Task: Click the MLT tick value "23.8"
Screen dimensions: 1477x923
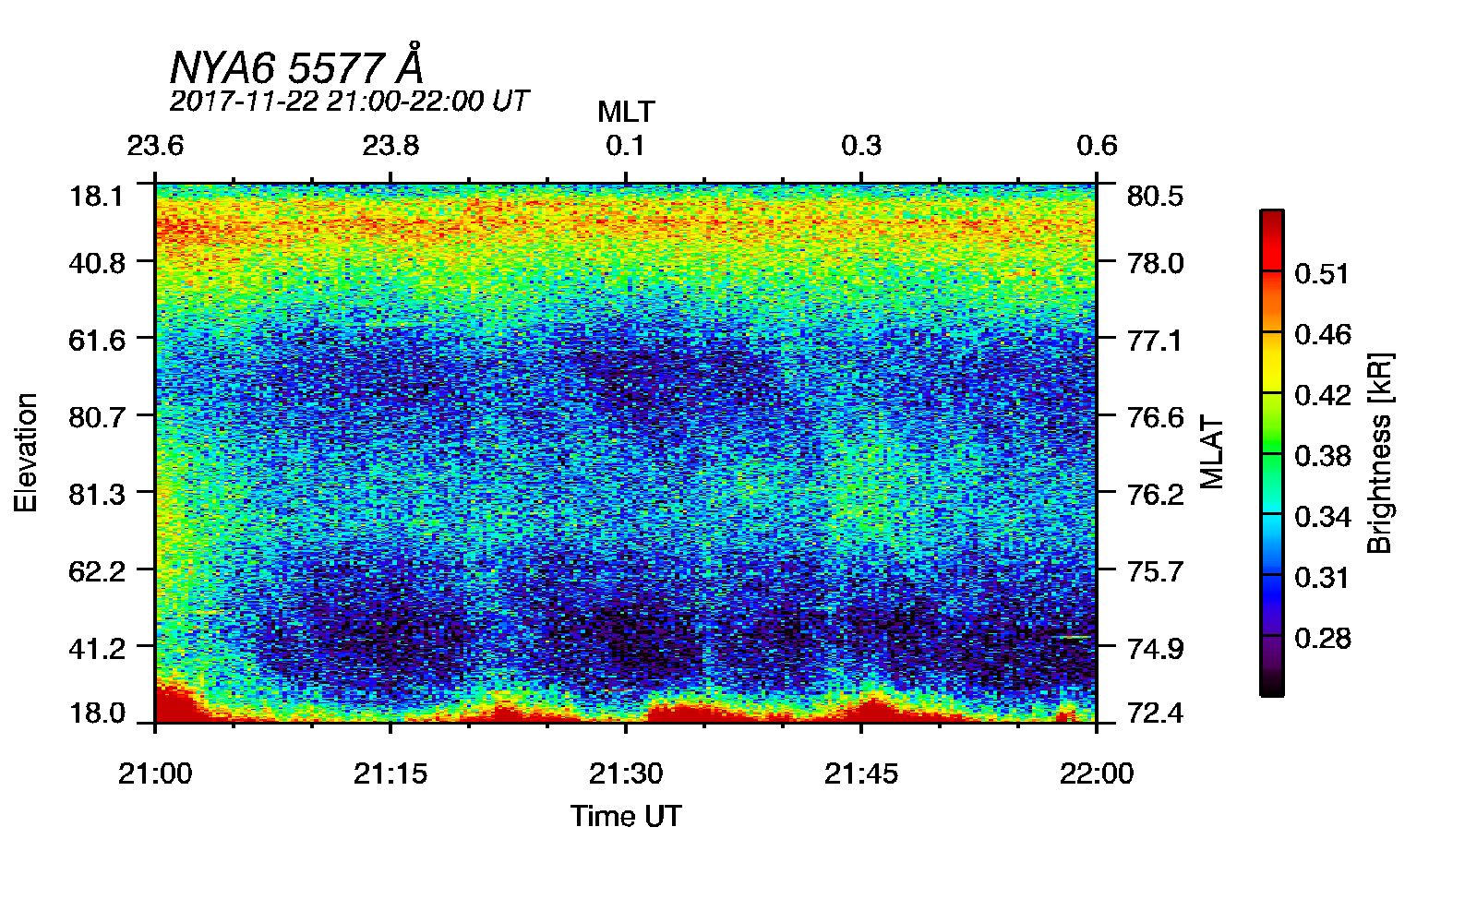Action: [390, 145]
